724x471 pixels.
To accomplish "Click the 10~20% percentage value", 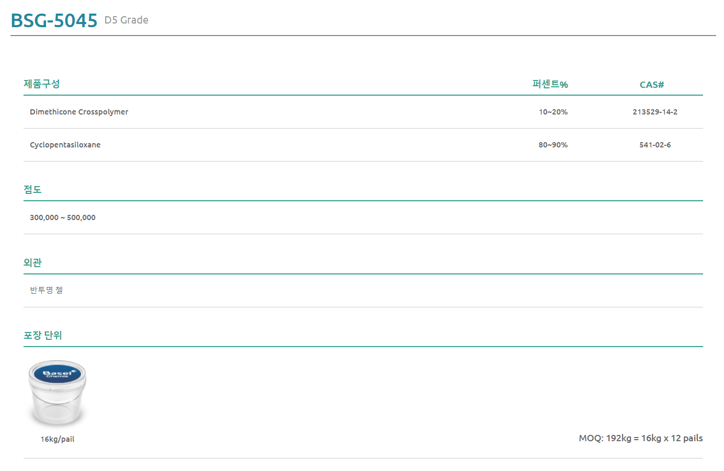I will point(553,112).
